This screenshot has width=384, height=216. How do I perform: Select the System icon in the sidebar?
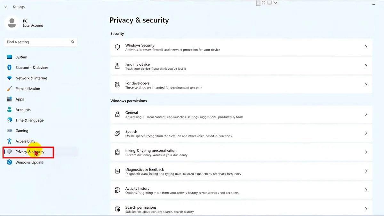[x=8, y=57]
